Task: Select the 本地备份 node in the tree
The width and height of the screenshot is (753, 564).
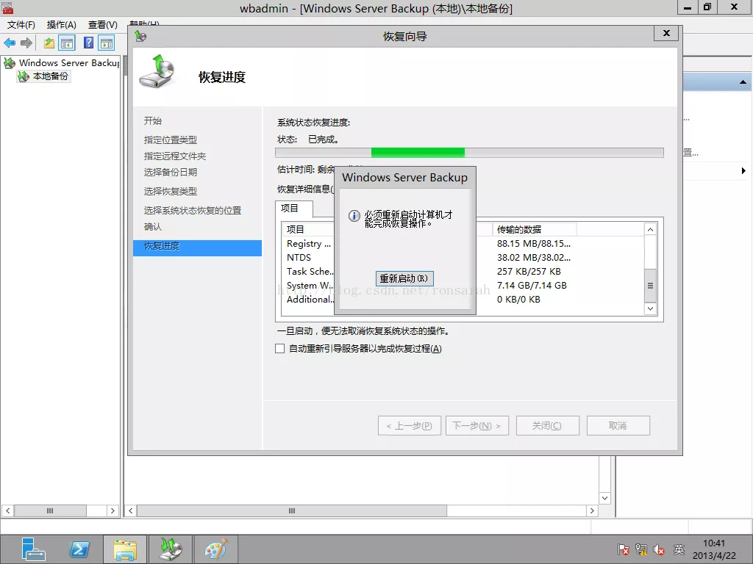Action: [50, 76]
